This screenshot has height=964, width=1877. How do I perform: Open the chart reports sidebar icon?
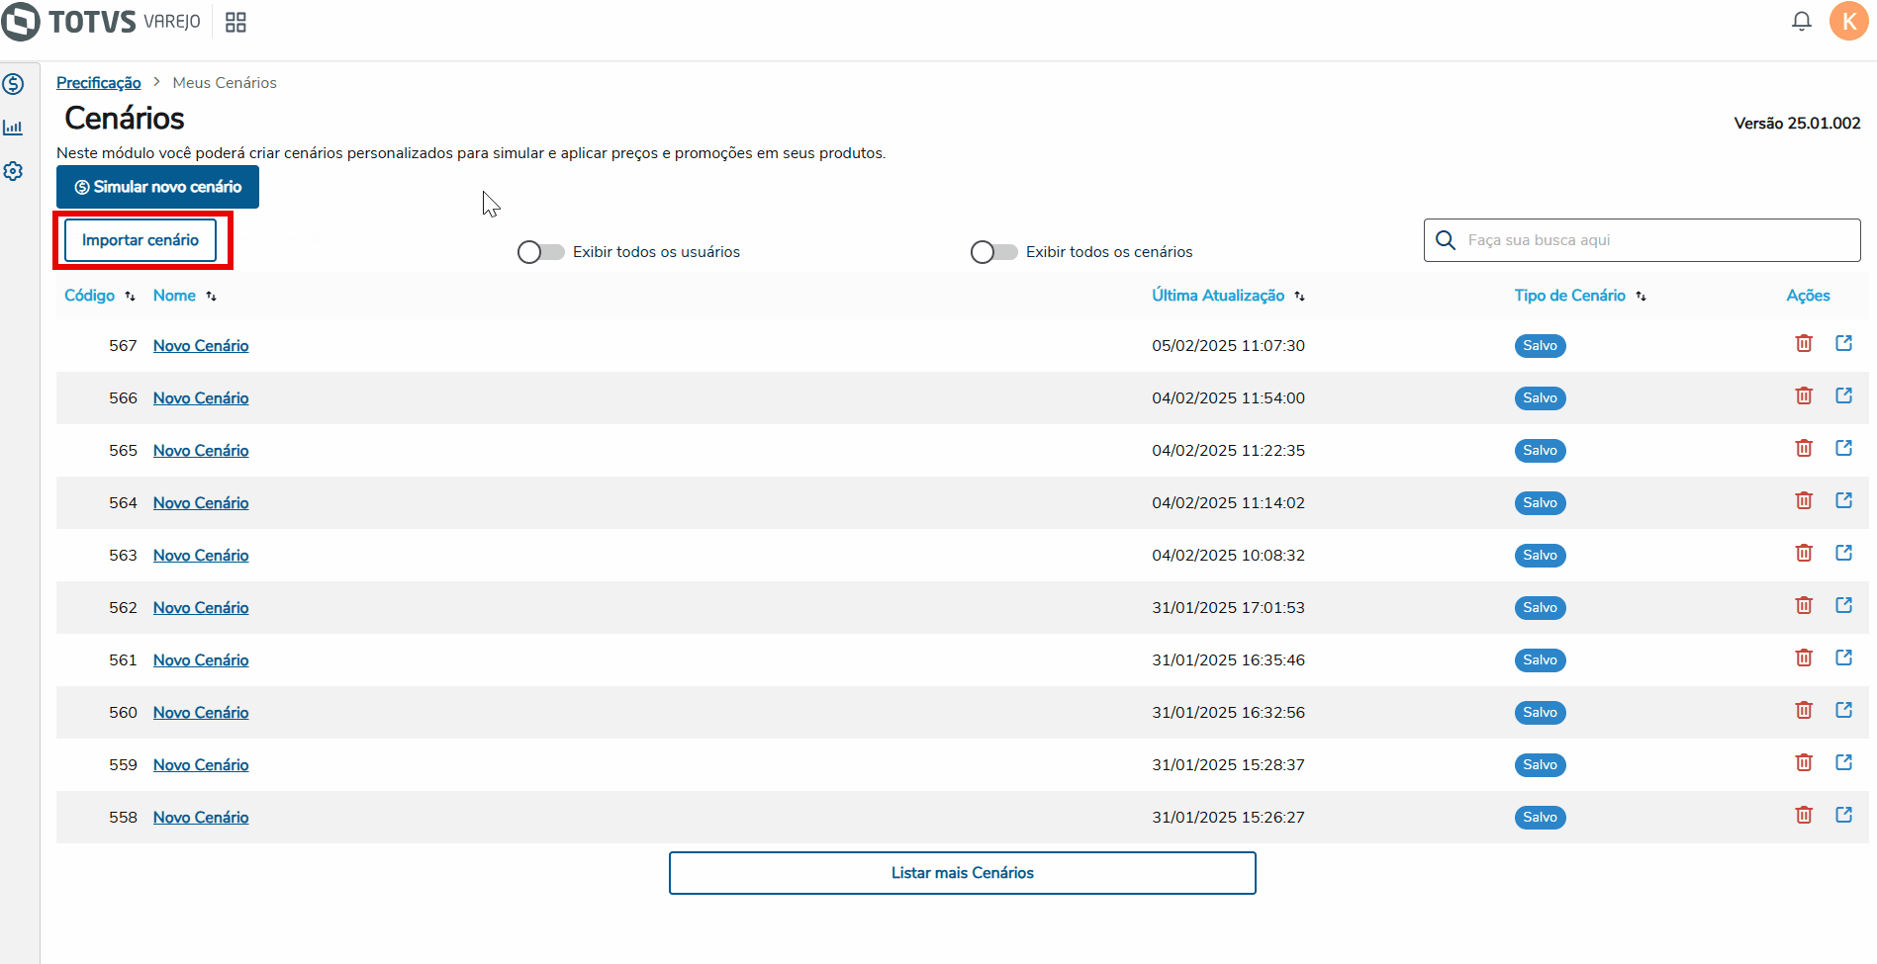point(14,128)
